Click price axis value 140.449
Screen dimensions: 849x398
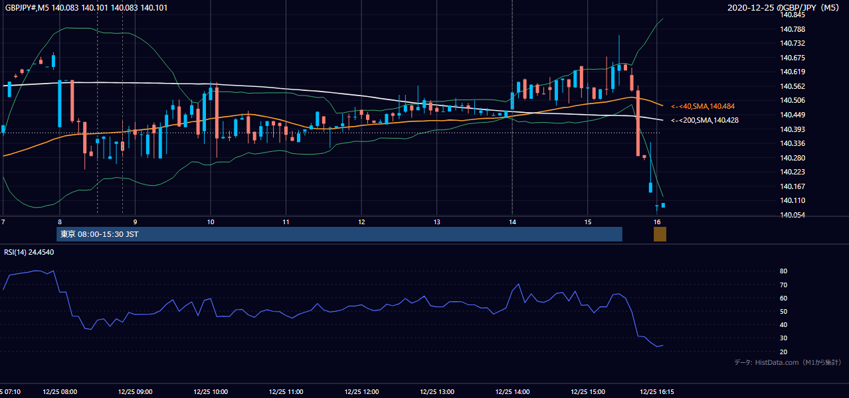(x=792, y=115)
